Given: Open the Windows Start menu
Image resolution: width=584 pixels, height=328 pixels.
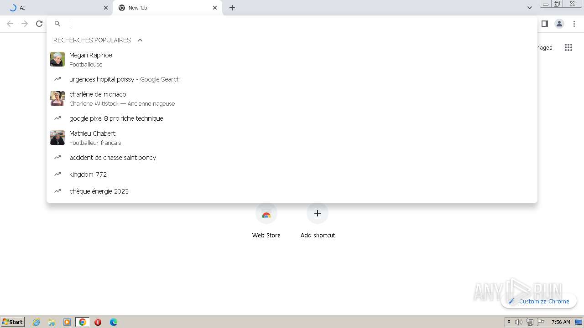Looking at the screenshot, I should [x=13, y=322].
